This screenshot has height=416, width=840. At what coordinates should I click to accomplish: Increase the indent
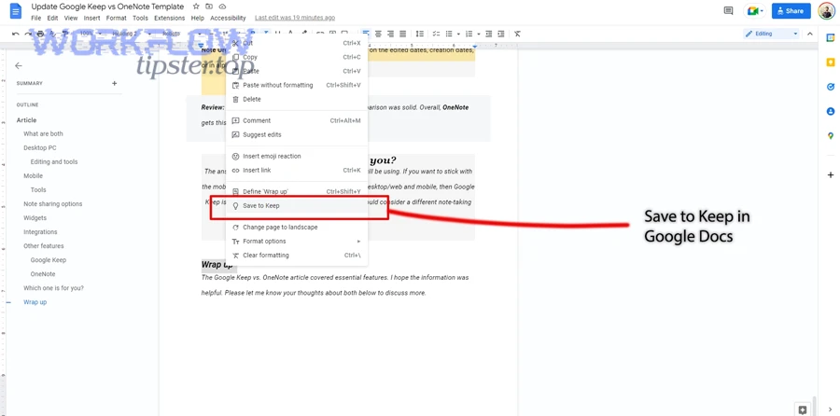coord(501,34)
